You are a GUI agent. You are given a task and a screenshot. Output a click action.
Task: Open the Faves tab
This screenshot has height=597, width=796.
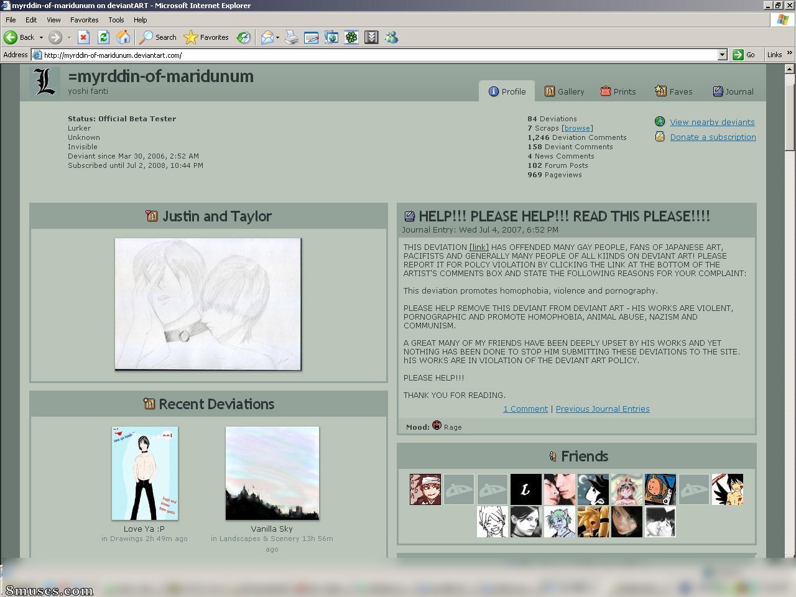point(673,91)
